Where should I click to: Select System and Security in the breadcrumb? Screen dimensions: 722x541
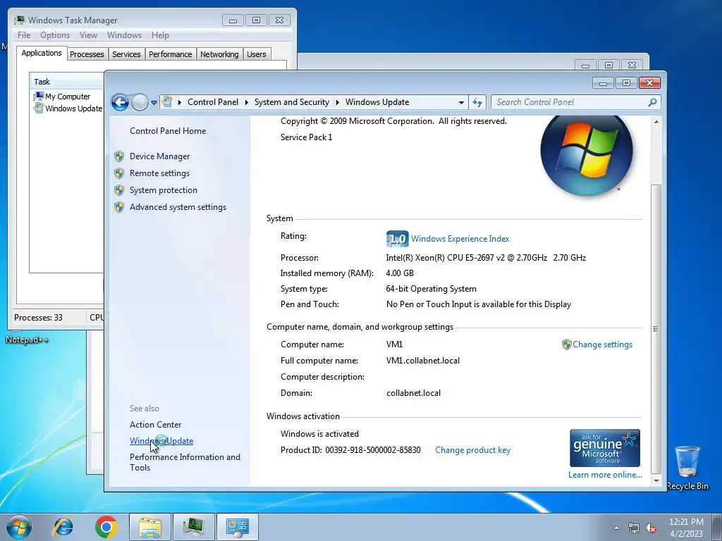tap(292, 102)
